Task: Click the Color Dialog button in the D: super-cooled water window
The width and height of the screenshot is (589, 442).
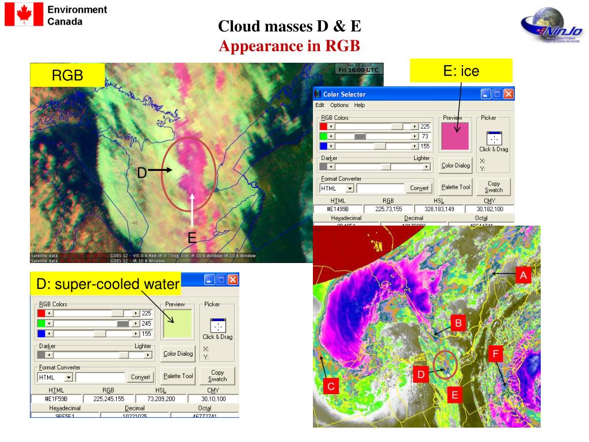Action: pos(178,354)
